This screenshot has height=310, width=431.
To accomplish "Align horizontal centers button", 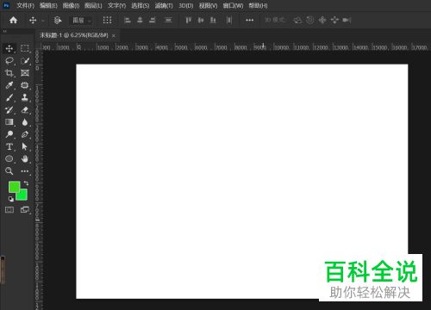I will point(140,20).
